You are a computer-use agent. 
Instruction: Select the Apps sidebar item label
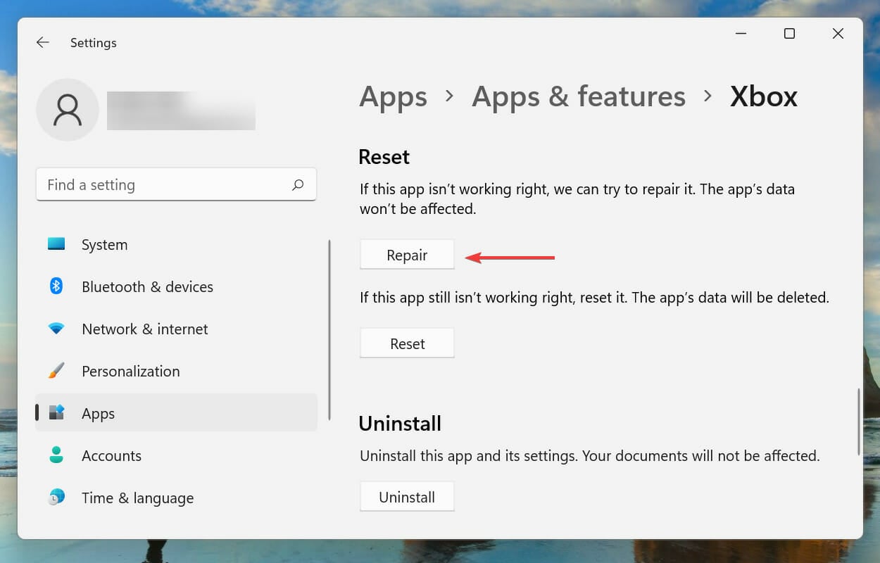pos(98,414)
